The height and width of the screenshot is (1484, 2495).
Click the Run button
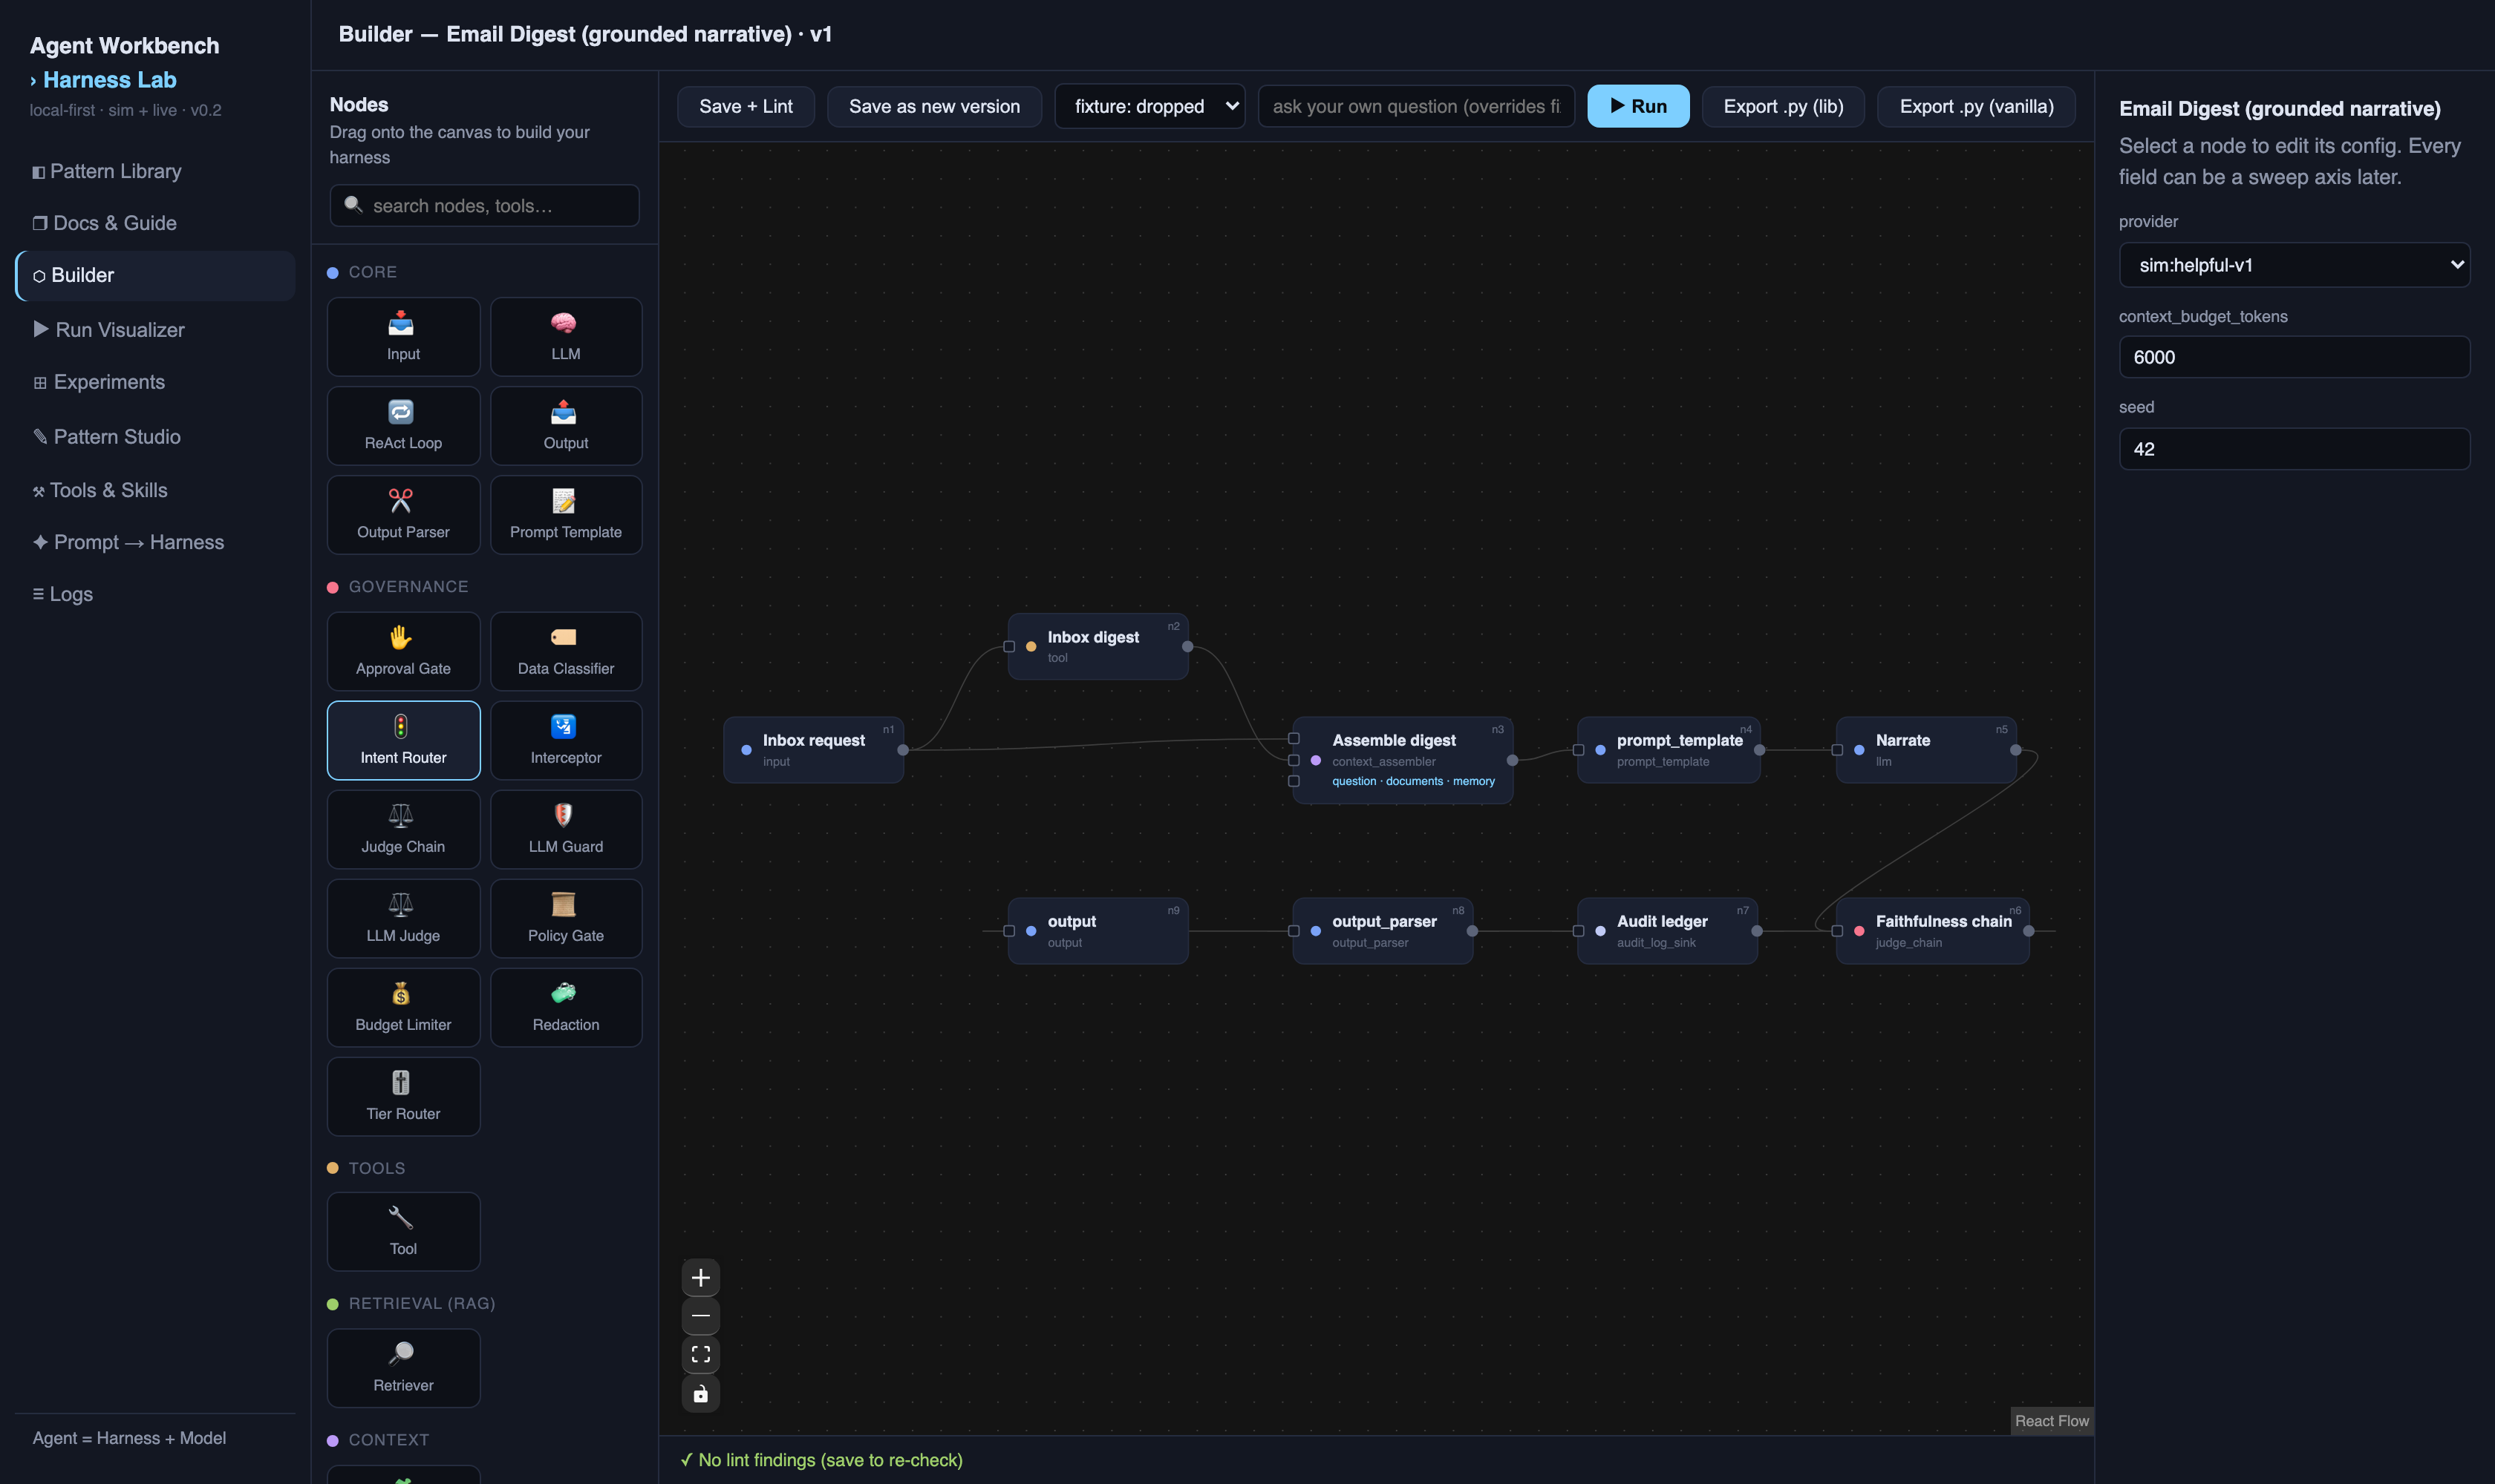(1637, 106)
